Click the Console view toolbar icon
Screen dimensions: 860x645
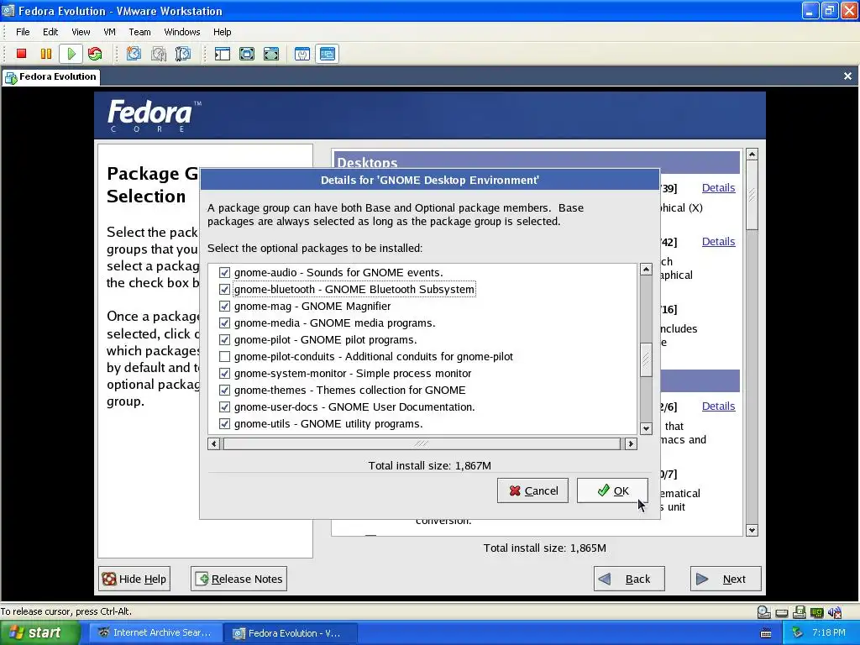328,53
